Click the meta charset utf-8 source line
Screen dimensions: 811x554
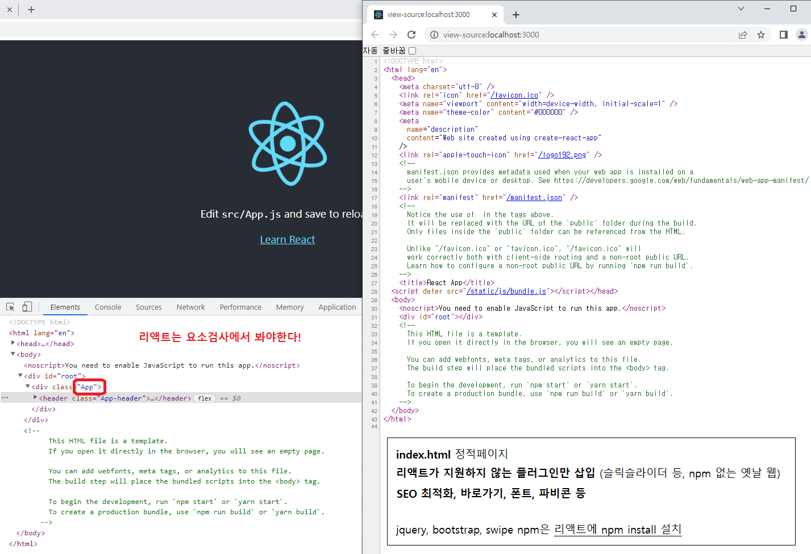click(447, 87)
